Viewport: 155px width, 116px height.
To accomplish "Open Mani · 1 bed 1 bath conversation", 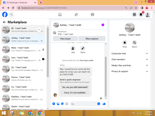I will pyautogui.click(x=23, y=49).
